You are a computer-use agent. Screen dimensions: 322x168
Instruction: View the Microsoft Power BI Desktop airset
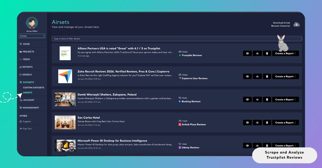(247, 146)
